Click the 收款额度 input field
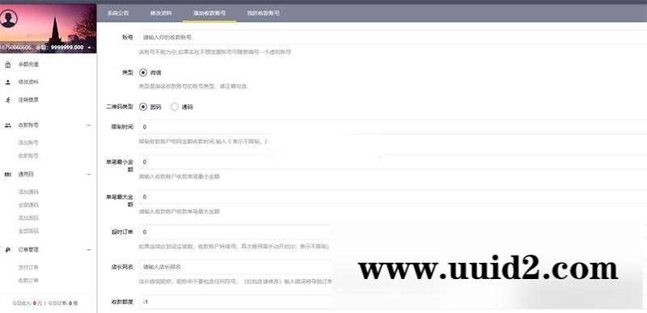This screenshot has width=647, height=313. [x=235, y=302]
